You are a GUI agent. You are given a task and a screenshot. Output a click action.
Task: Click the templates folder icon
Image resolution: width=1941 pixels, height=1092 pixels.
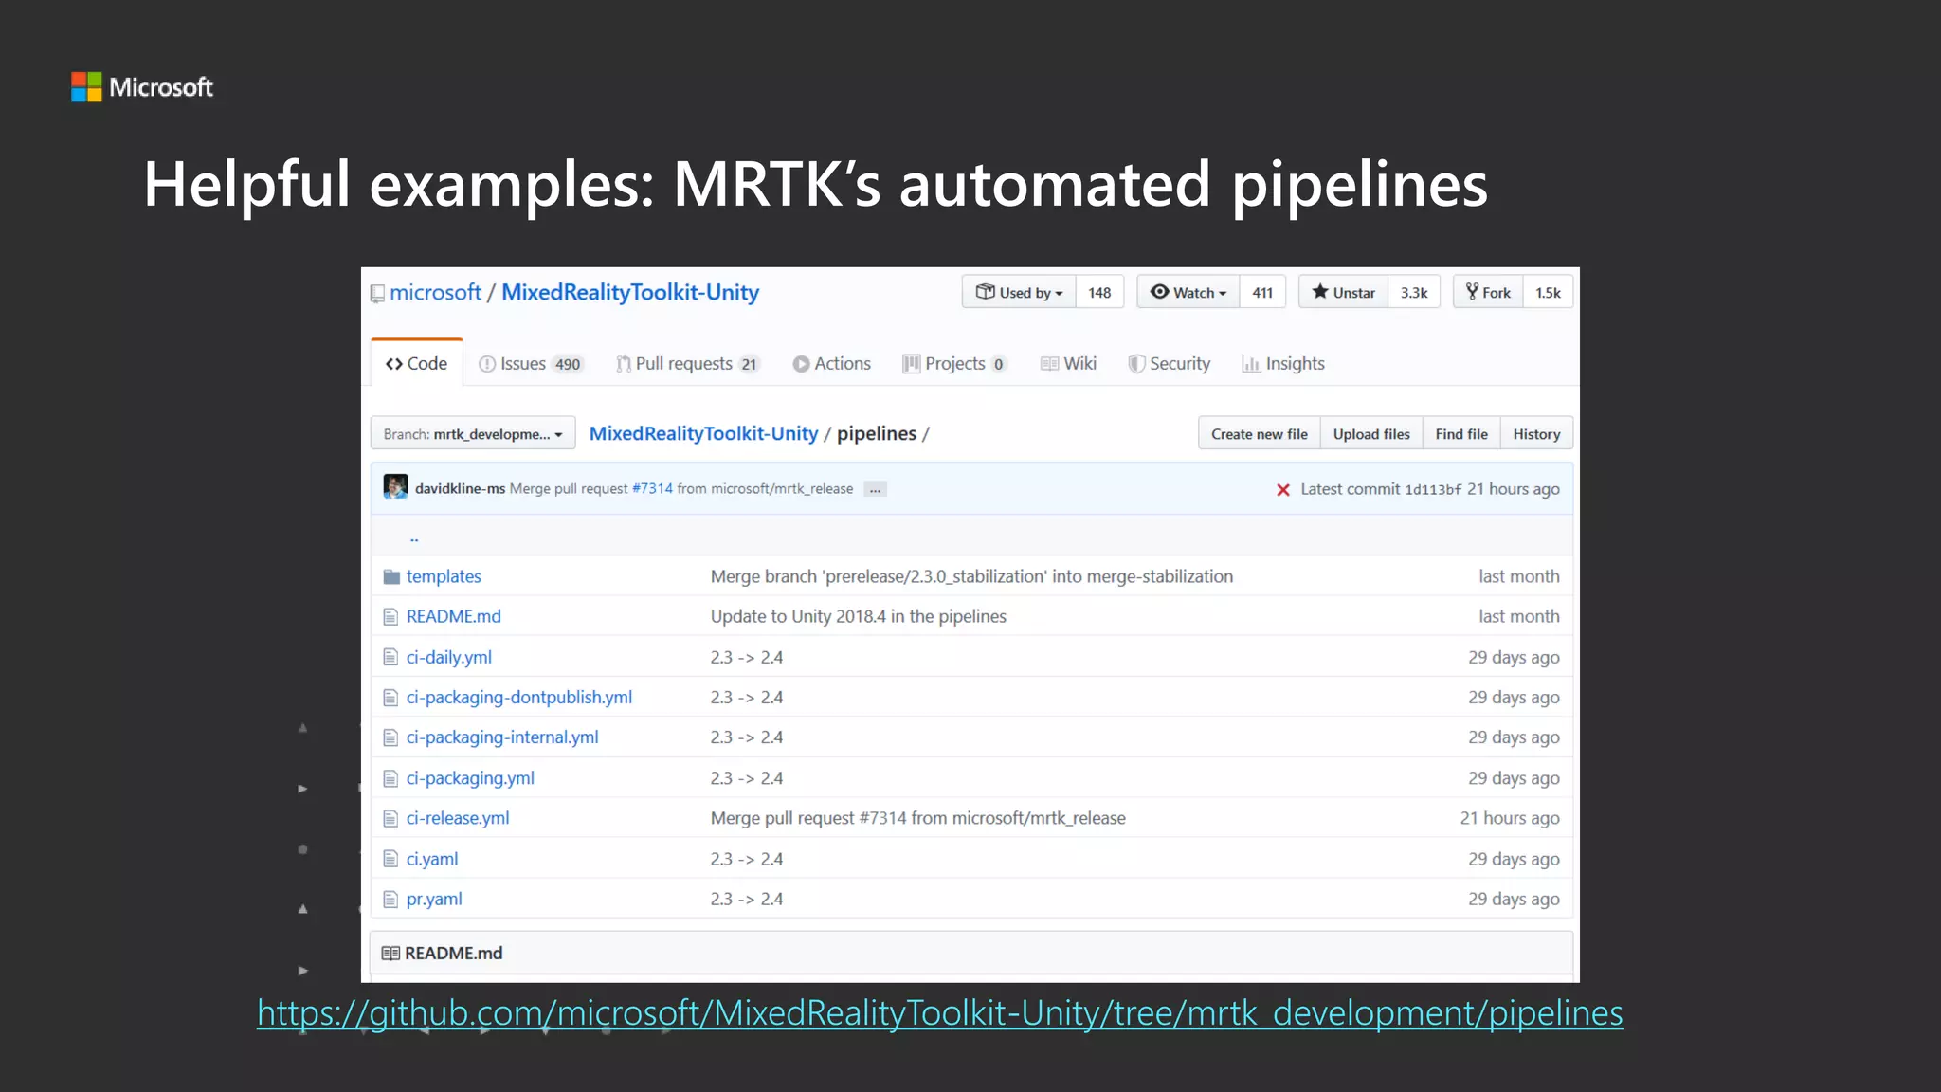[x=391, y=576]
